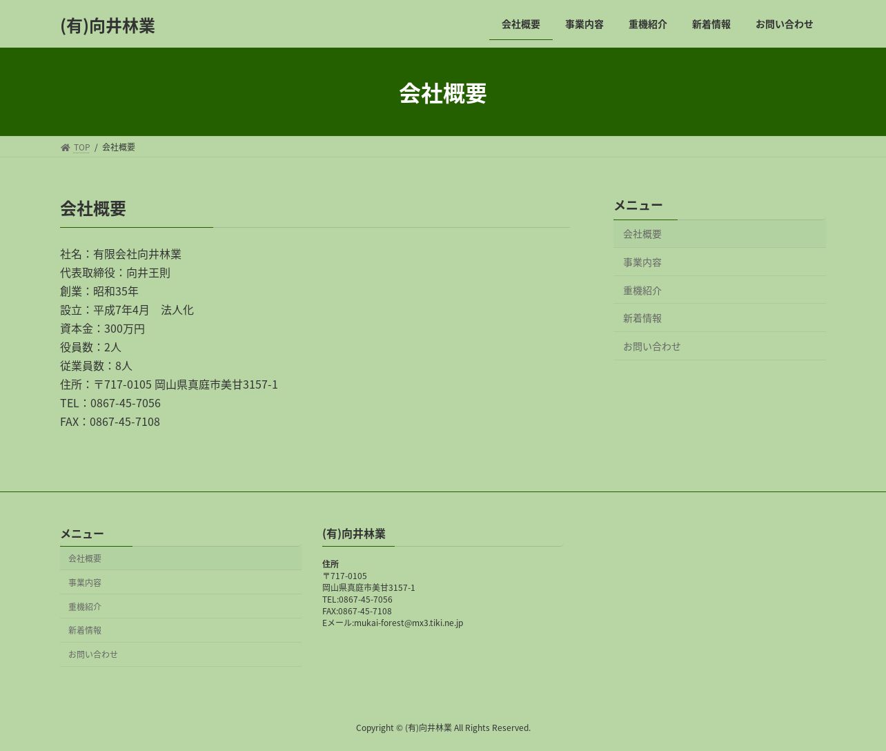Screen dimensions: 886x751
Task: Go to 新着情報 in the footer menu
Action: pos(181,630)
